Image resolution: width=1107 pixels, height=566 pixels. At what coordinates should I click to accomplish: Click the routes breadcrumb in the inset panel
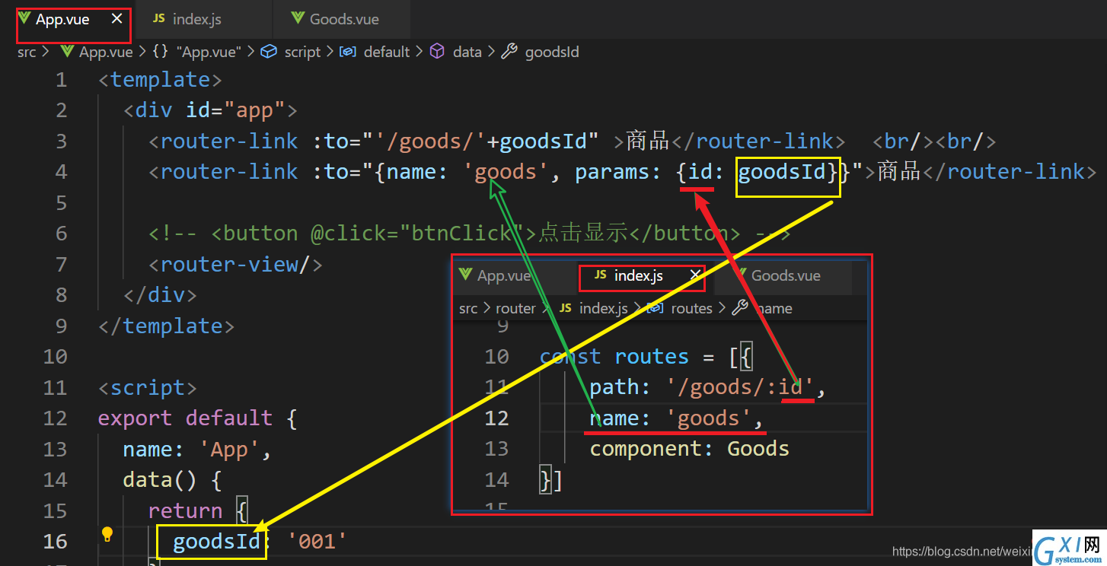tap(691, 308)
